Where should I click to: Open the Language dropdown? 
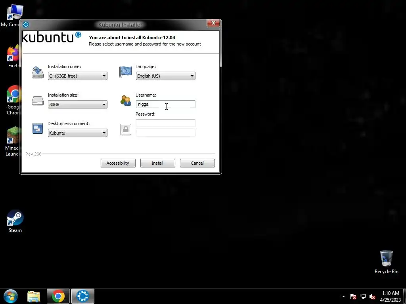[165, 76]
